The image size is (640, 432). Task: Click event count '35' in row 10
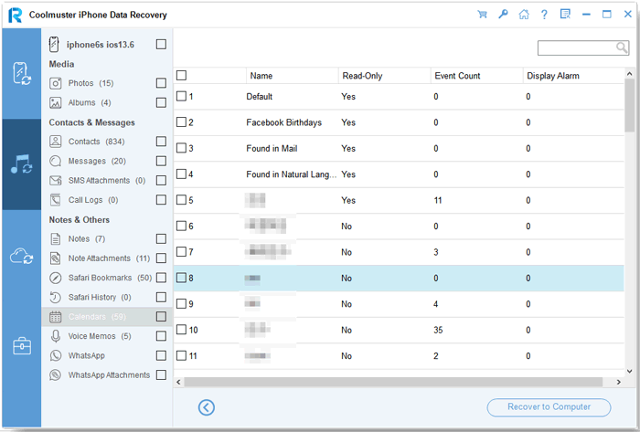point(438,330)
